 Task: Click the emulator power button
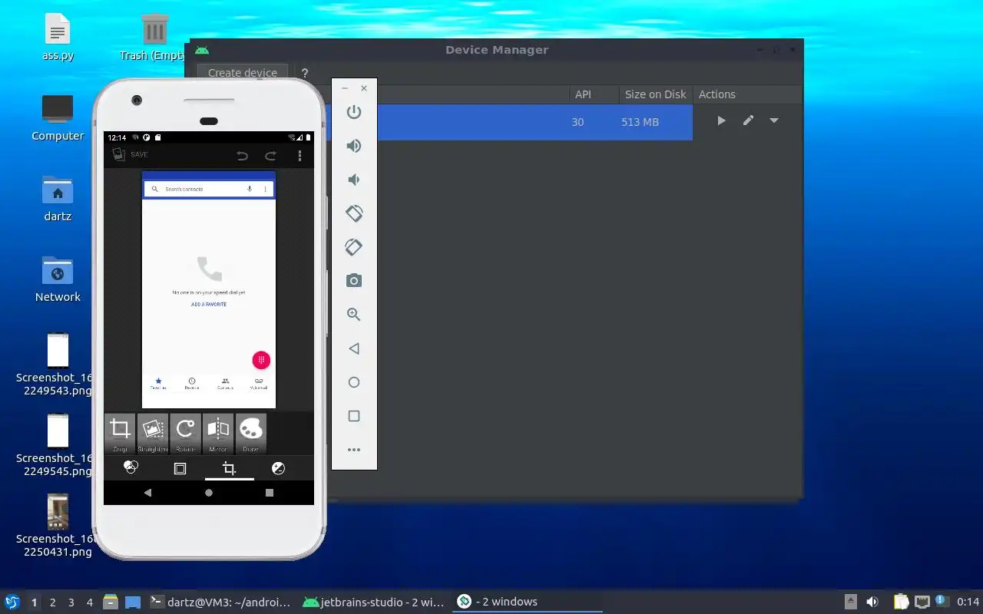354,112
